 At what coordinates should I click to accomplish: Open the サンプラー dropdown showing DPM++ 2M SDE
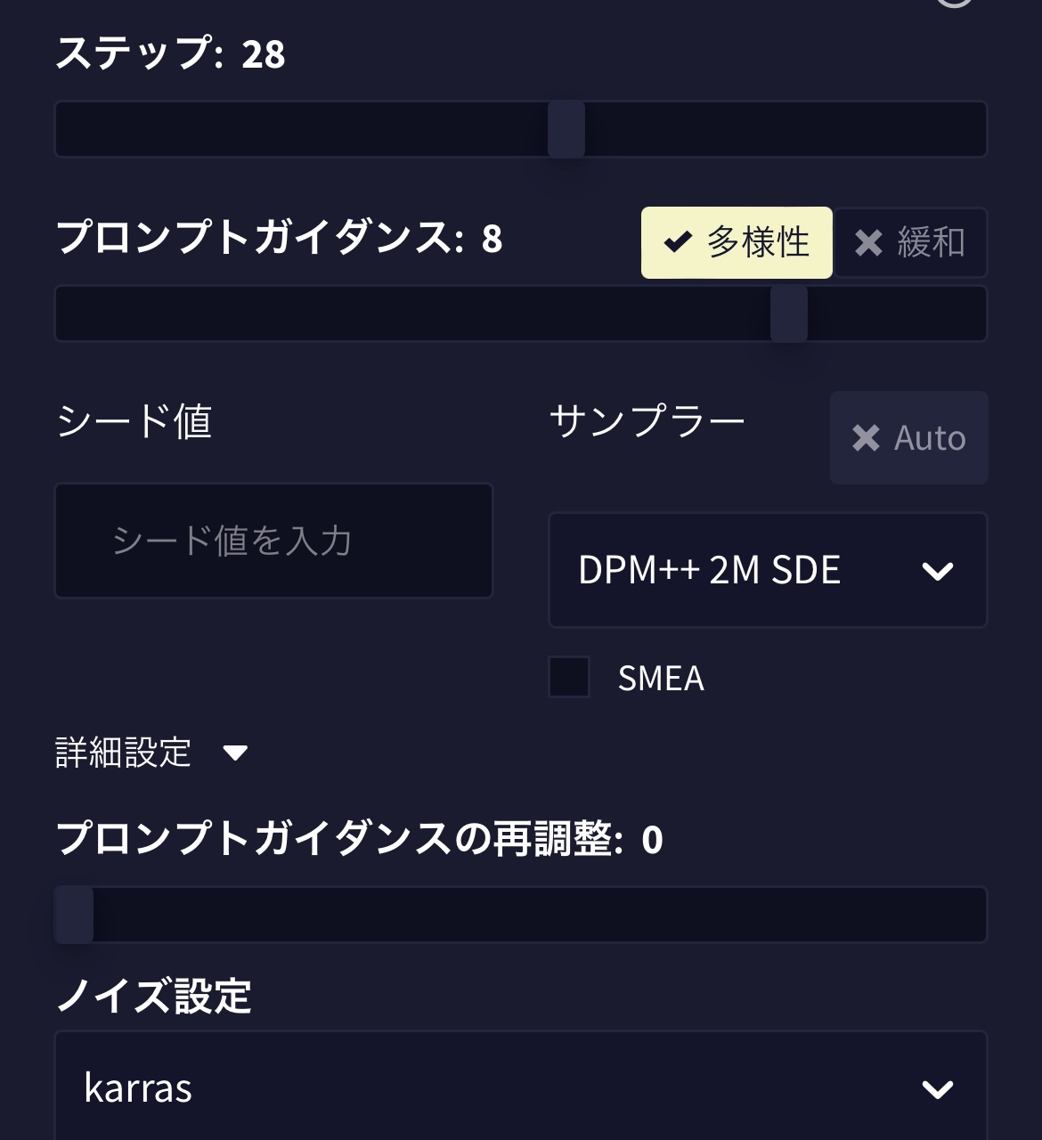point(768,570)
